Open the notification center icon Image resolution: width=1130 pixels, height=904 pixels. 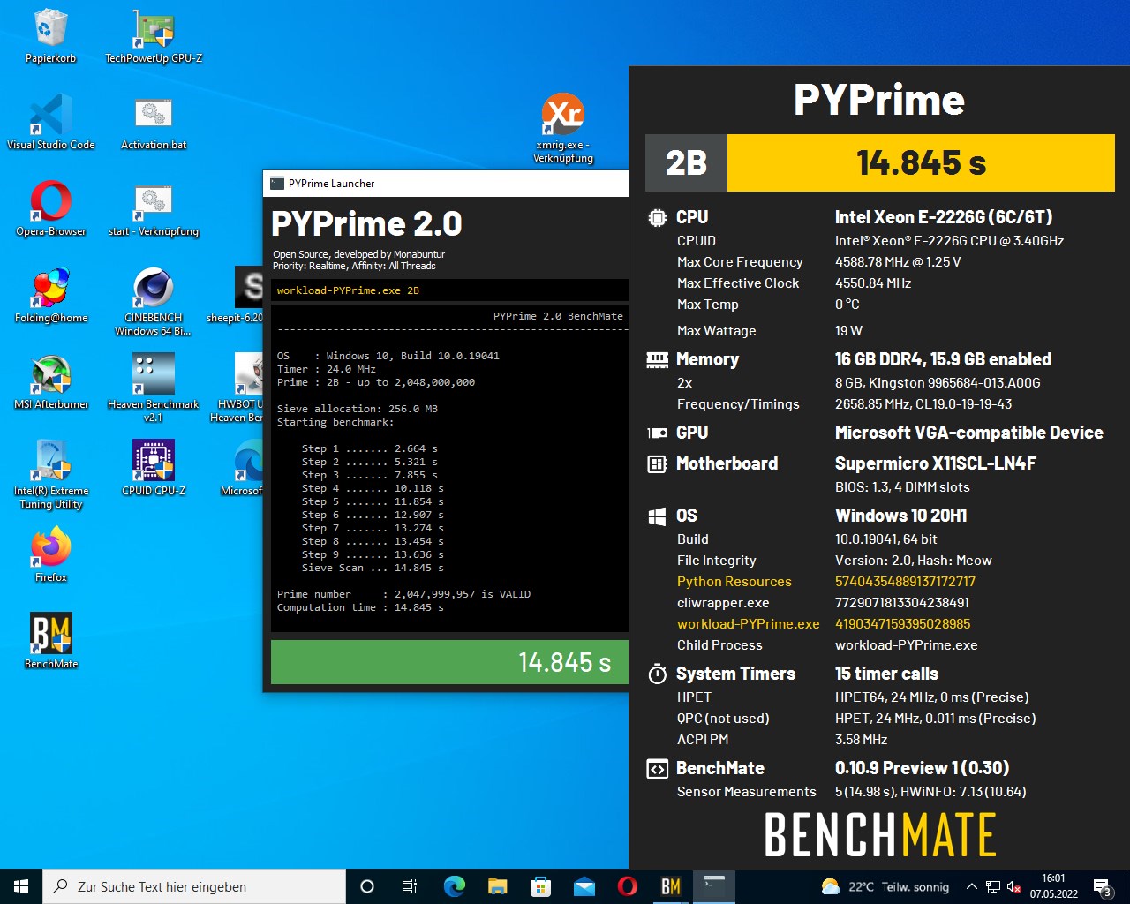pyautogui.click(x=1103, y=886)
